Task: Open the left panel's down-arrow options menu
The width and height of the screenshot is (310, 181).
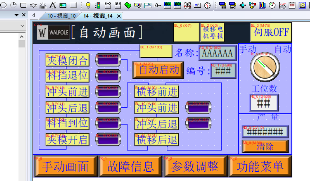Action: 17,15
